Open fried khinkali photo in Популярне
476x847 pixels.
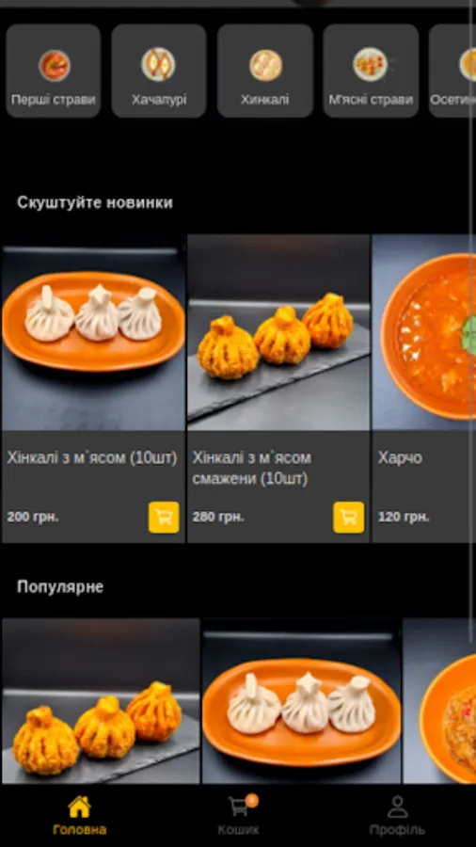pos(101,701)
